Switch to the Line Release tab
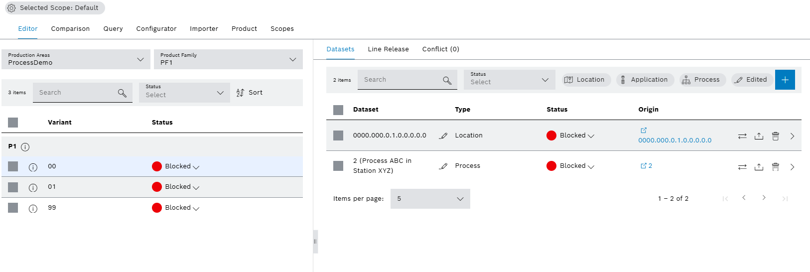 [388, 49]
